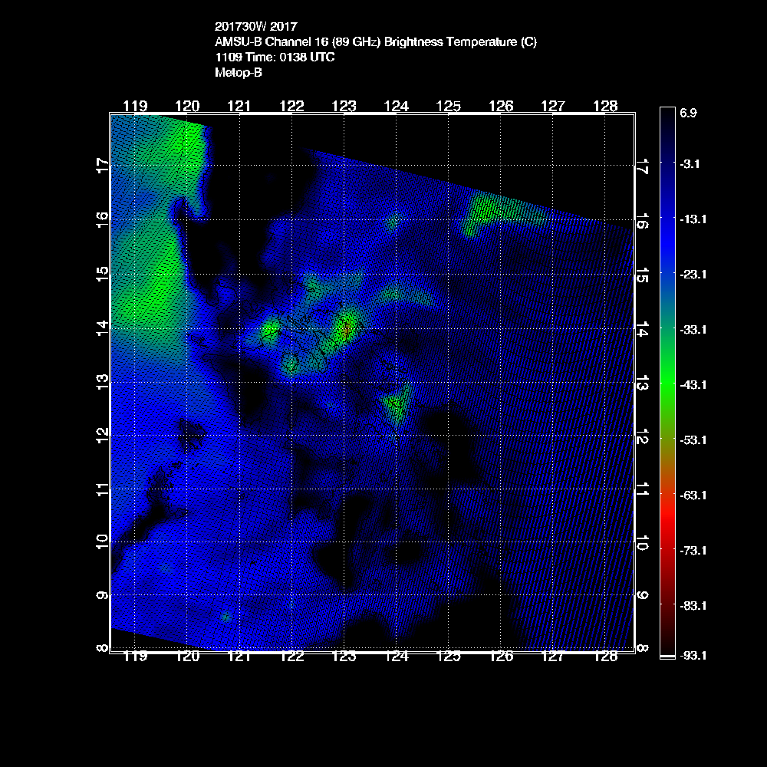
Task: Click longitude '127' on the bottom axis
Action: coord(553,657)
